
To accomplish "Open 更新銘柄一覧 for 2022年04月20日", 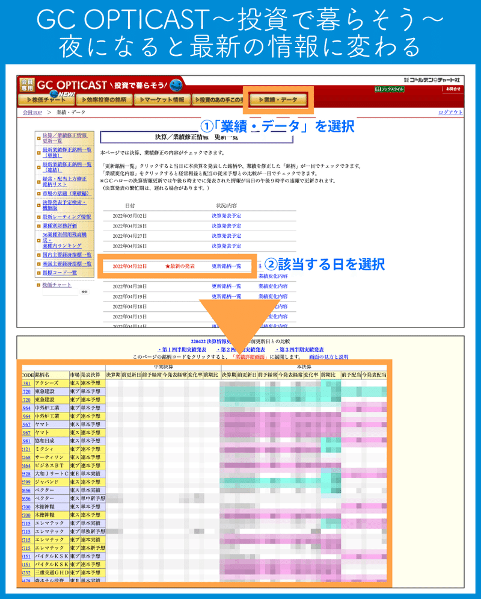I will point(227,286).
